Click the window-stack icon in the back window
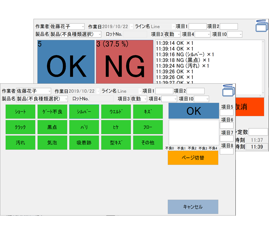 click(261, 26)
